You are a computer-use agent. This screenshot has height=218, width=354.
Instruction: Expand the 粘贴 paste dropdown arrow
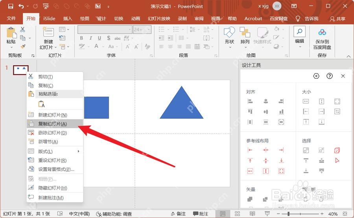point(11,48)
